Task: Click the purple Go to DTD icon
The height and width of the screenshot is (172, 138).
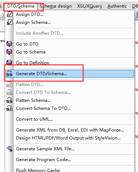Action: click(9, 44)
